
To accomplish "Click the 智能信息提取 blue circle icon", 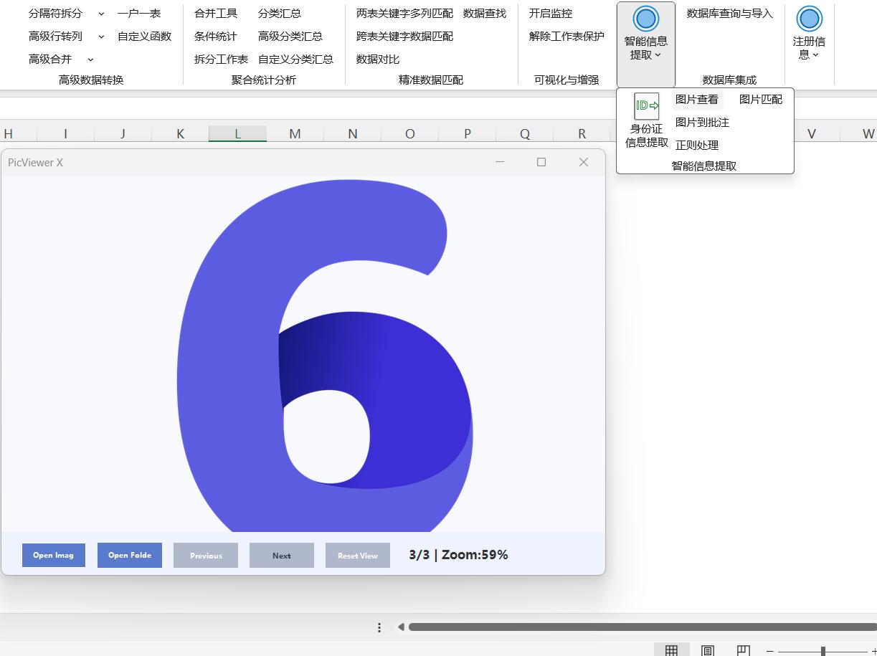I will pyautogui.click(x=645, y=19).
